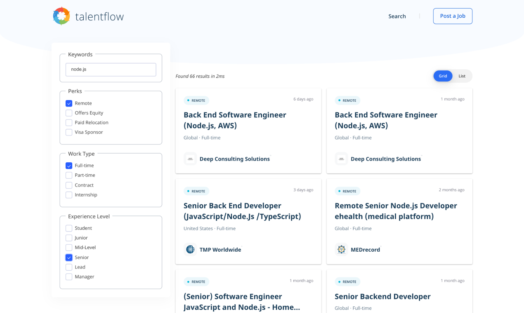Enable the Offers Equity filter

pyautogui.click(x=68, y=113)
